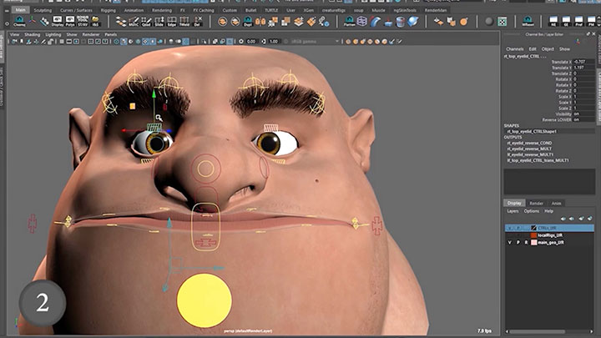The image size is (601, 338).
Task: Open the Object menu in Channel Box
Action: [x=548, y=49]
